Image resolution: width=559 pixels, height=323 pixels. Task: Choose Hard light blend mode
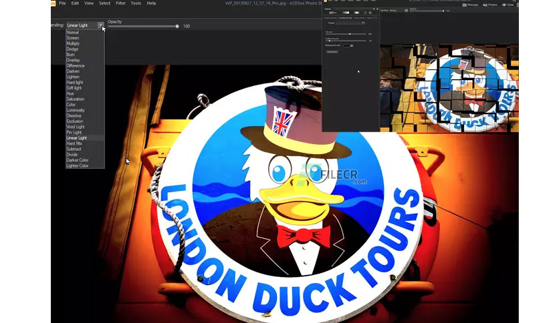tap(85, 83)
